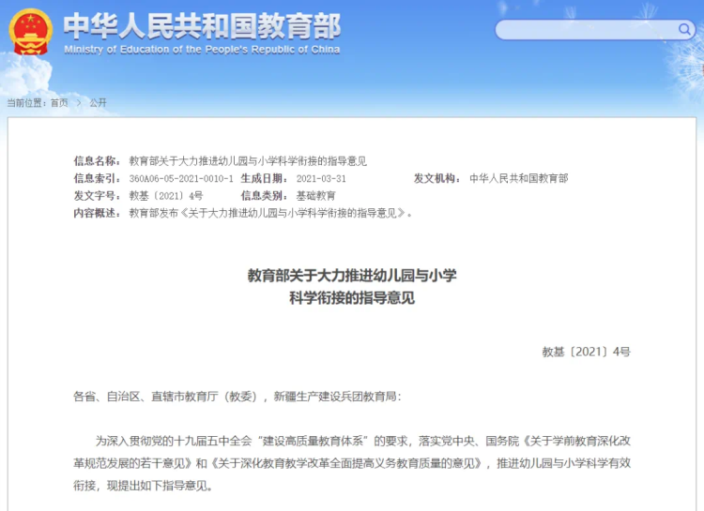Viewport: 704px width, 511px height.
Task: Click the 当前位置 breadcrumb label
Action: tap(26, 103)
